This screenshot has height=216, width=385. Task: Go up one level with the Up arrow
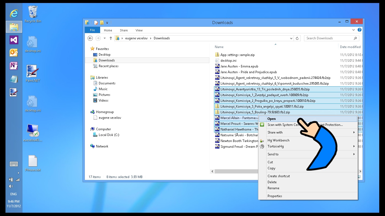111,38
